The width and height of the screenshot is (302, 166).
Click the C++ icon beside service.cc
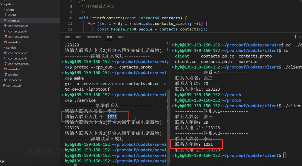tap(5, 80)
